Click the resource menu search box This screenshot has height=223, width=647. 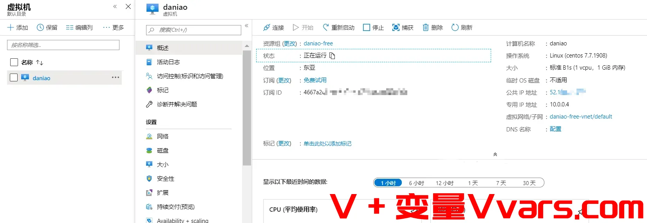[193, 30]
